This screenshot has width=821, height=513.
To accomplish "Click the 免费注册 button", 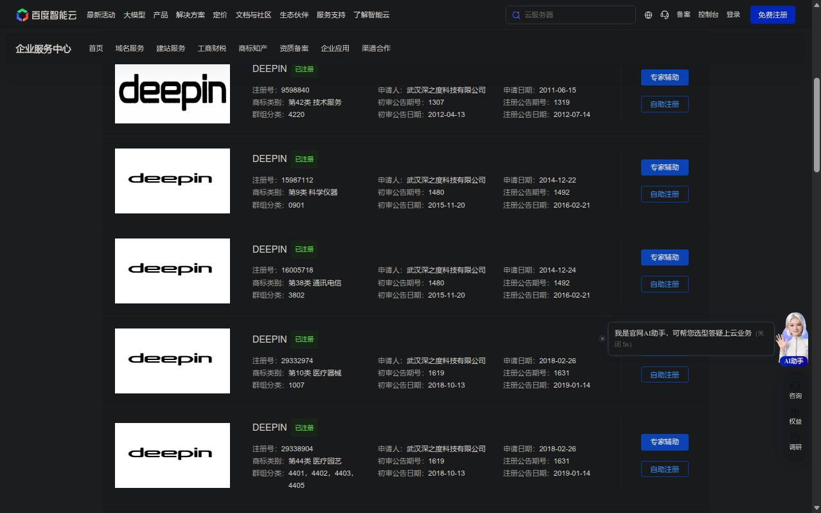I will pyautogui.click(x=773, y=15).
